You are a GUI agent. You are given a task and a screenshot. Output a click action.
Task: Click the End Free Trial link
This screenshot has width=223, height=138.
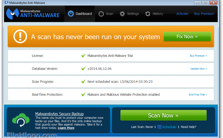[x=198, y=95]
